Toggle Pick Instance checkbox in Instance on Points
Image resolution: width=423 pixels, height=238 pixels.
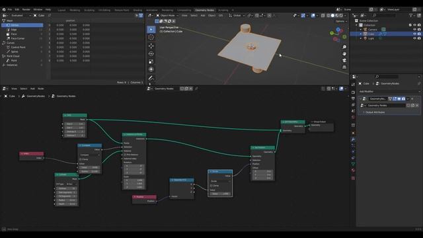click(x=125, y=155)
